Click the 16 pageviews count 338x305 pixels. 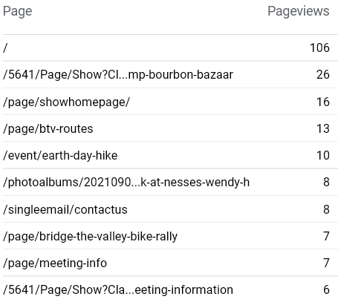pyautogui.click(x=323, y=102)
